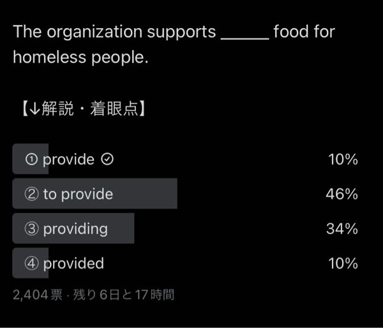Choose the poll option 'providing'
Image resolution: width=383 pixels, height=328 pixels.
185,228
